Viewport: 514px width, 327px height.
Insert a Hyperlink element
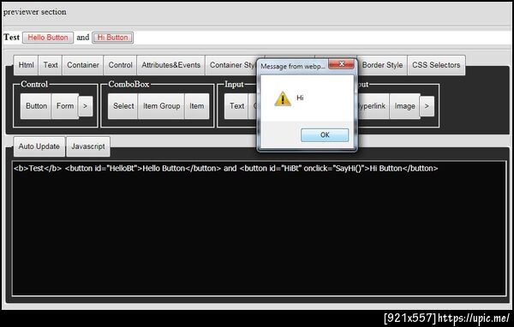click(x=373, y=106)
